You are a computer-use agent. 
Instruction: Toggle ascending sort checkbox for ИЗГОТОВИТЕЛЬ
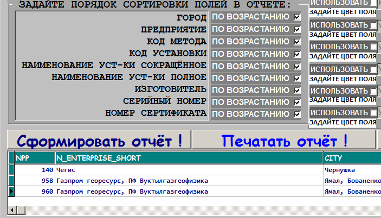pyautogui.click(x=297, y=90)
